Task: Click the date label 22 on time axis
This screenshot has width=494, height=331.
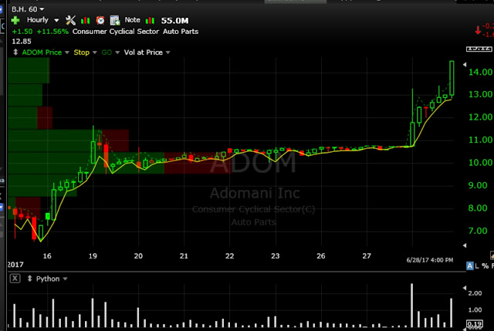Action: coord(230,256)
